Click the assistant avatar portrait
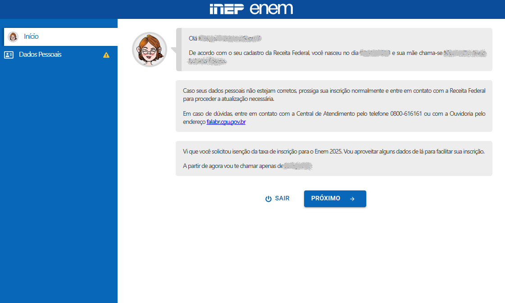This screenshot has height=303, width=505. 149,50
